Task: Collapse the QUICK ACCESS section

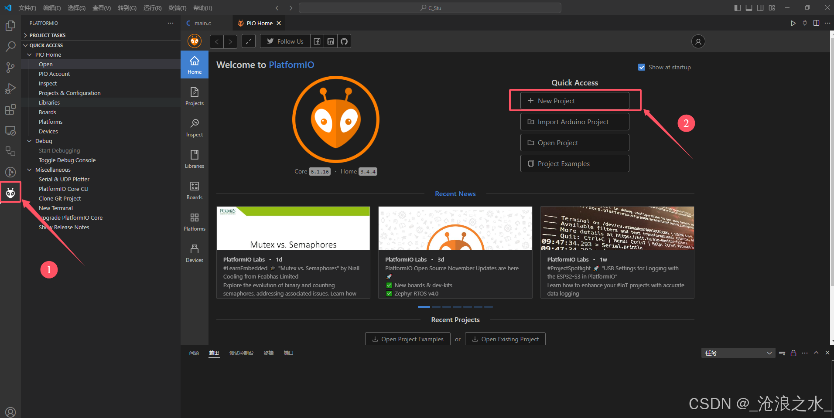Action: pos(101,45)
